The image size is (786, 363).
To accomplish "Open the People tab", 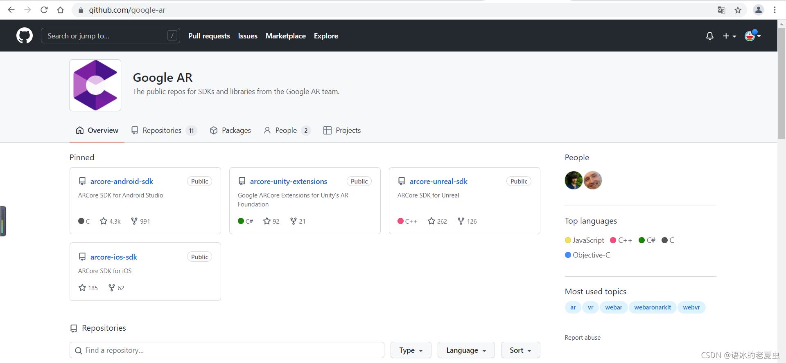I will (x=287, y=130).
